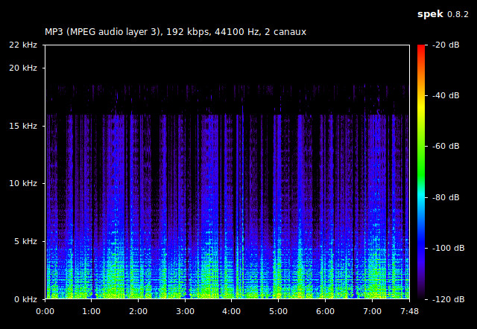Click the 7:00 time axis label
The height and width of the screenshot is (329, 477).
[372, 311]
